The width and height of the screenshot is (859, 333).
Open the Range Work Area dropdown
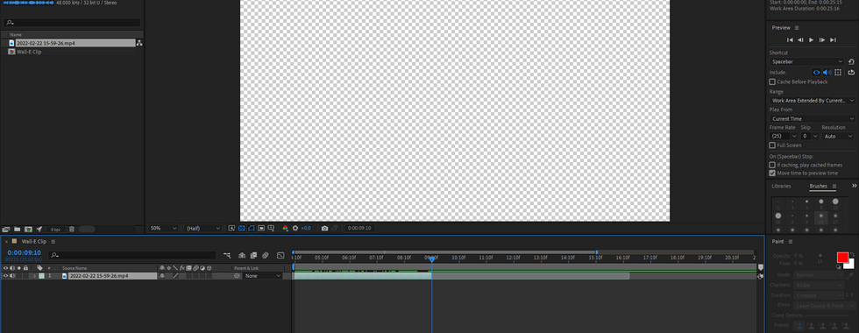tap(812, 101)
